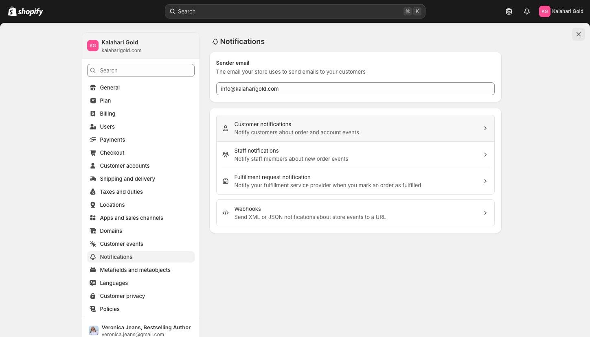Click the Checkout cart icon in the sidebar
This screenshot has width=590, height=337.
pos(93,153)
